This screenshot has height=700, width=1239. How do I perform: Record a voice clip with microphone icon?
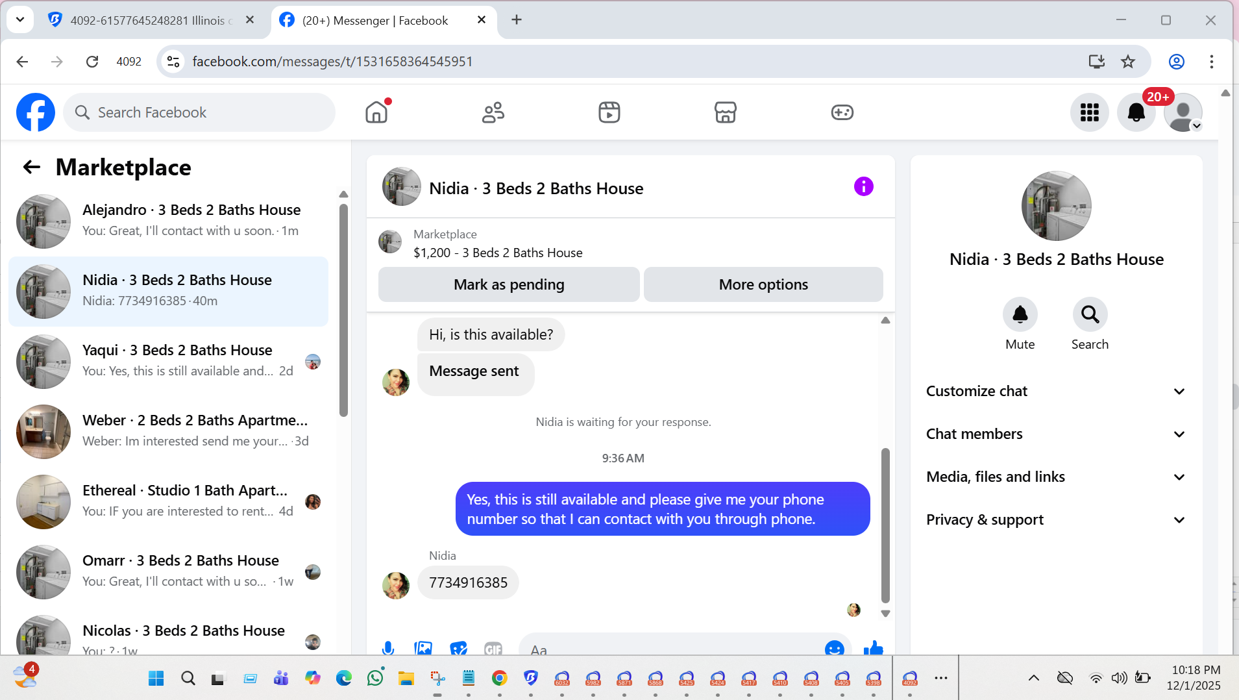[388, 648]
